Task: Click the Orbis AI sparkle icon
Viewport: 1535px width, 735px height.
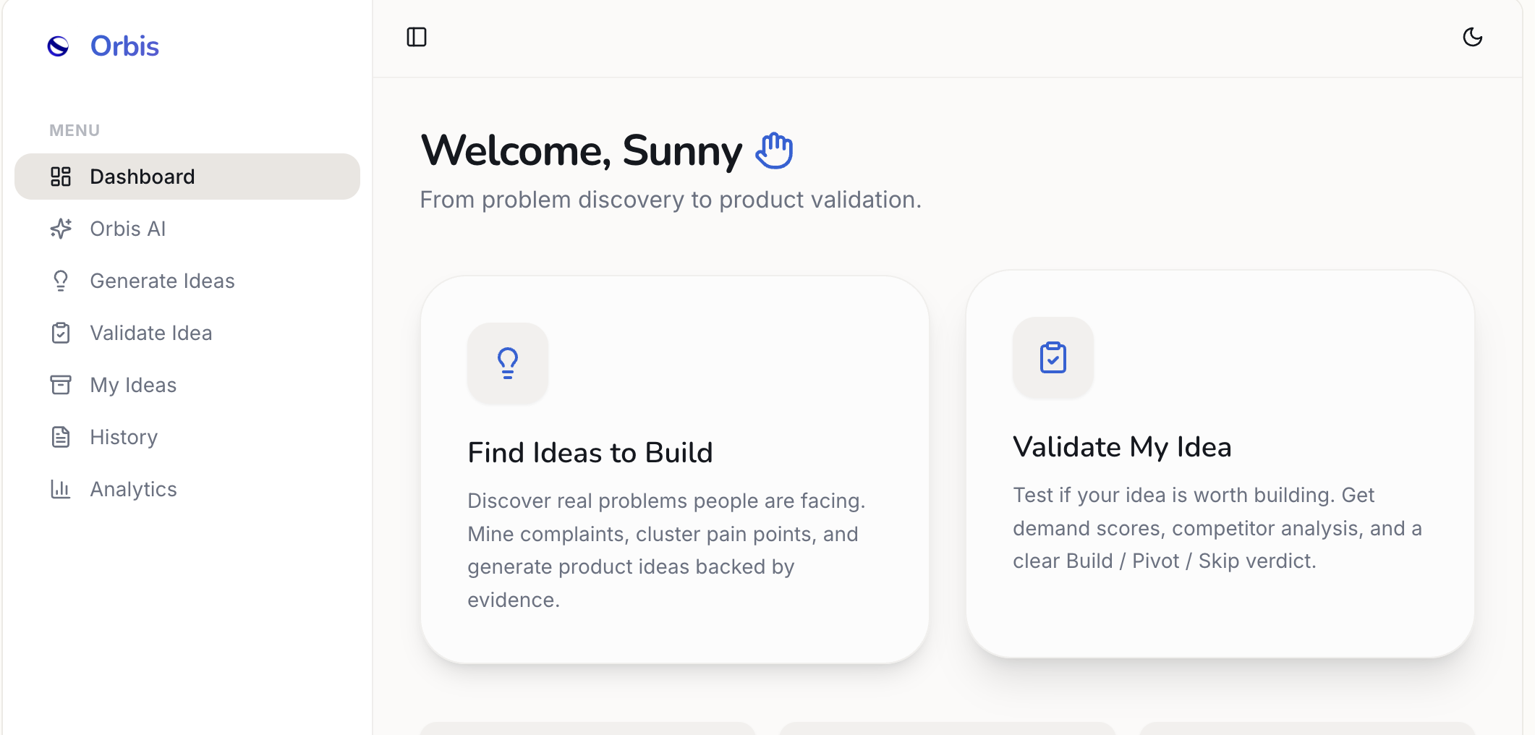Action: [x=61, y=229]
